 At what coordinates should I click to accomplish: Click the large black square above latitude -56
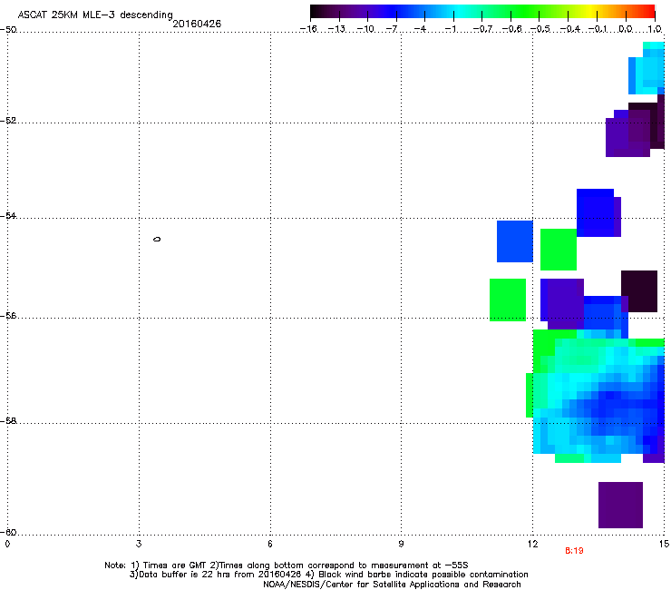click(639, 291)
